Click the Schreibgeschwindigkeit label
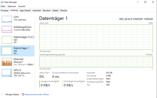 [74, 81]
